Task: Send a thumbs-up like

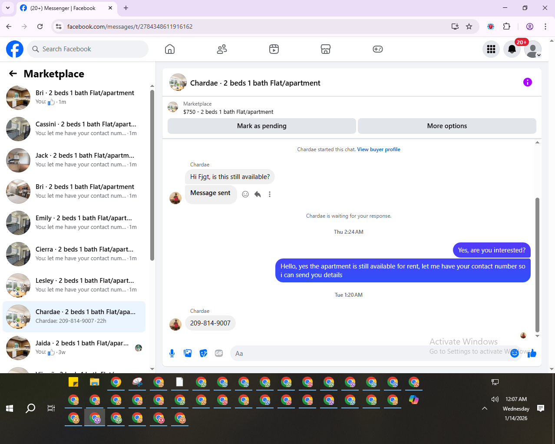Action: pyautogui.click(x=532, y=353)
